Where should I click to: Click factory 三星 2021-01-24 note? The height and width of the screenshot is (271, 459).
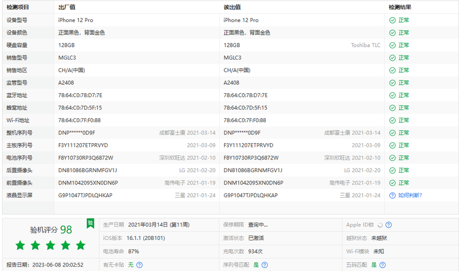point(195,195)
